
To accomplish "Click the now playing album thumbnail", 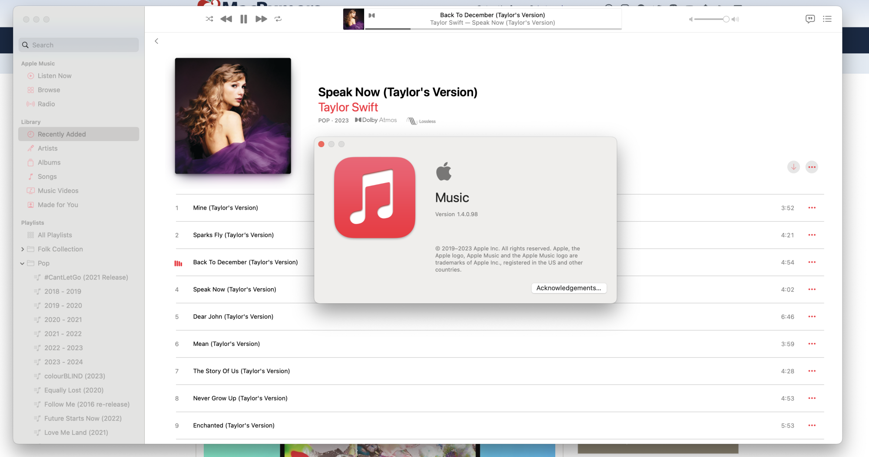I will (353, 19).
